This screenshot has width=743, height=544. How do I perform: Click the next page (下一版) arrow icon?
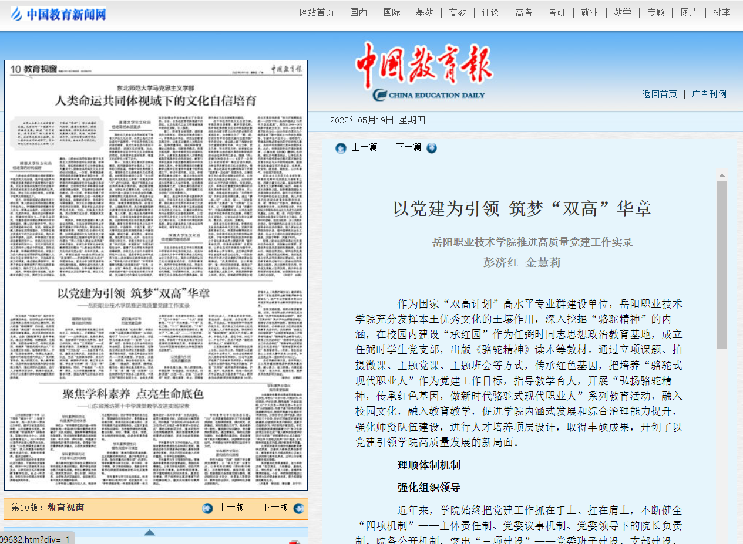[x=298, y=508]
